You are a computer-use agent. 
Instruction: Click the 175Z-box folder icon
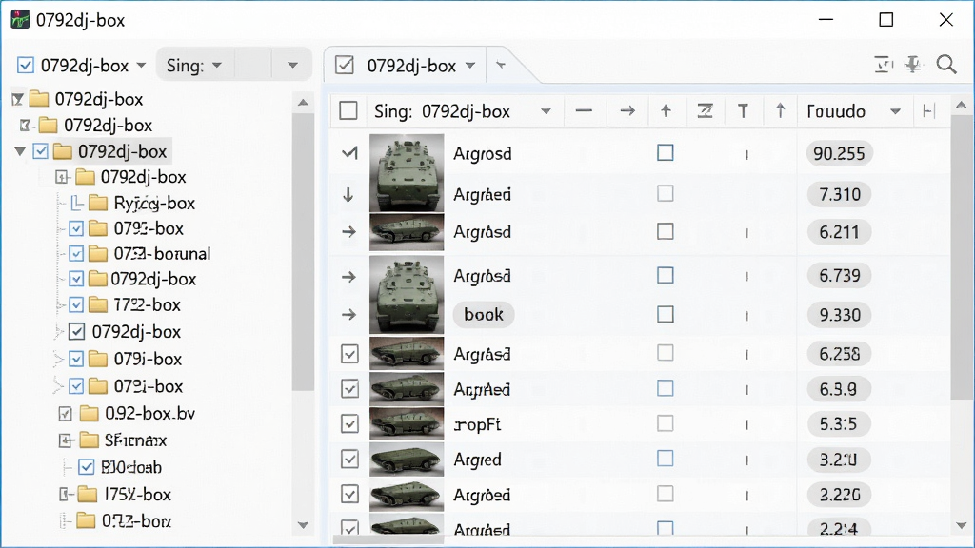87,494
